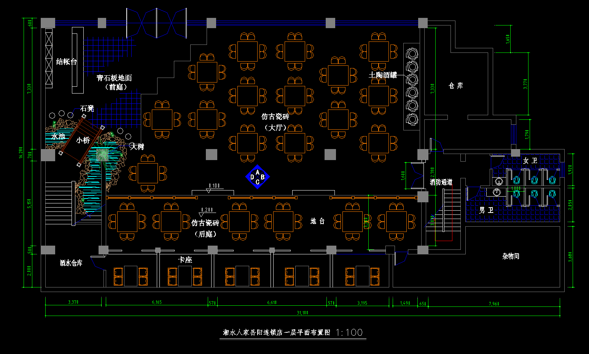Click the 酒水仓库 beverage storage label

tap(71, 263)
